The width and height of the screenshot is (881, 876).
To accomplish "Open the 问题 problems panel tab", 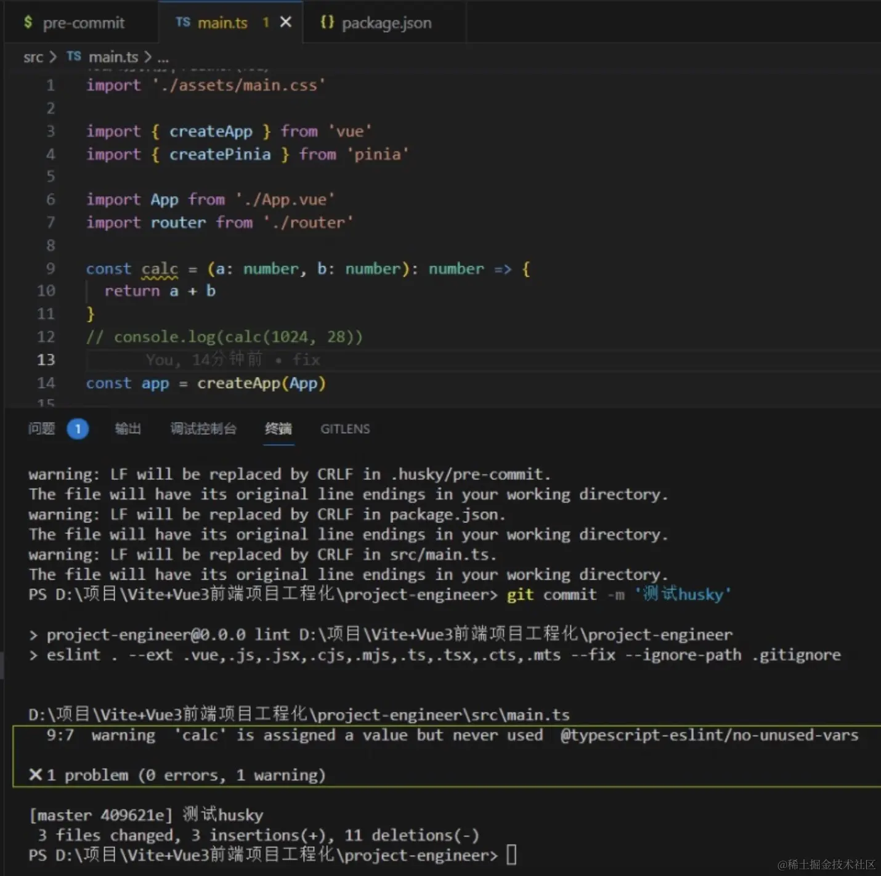I will (41, 429).
